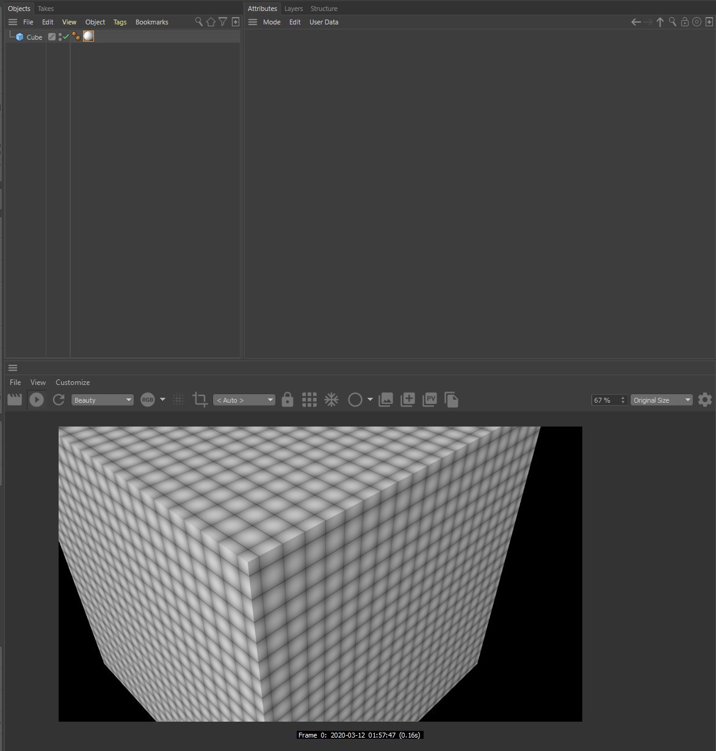Open the render view File menu
716x751 pixels.
pyautogui.click(x=15, y=383)
